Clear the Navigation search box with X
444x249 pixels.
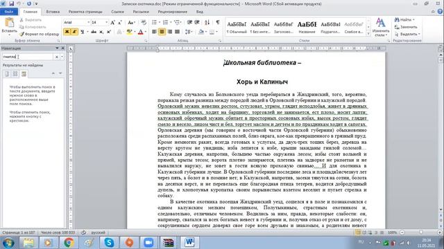(57, 57)
